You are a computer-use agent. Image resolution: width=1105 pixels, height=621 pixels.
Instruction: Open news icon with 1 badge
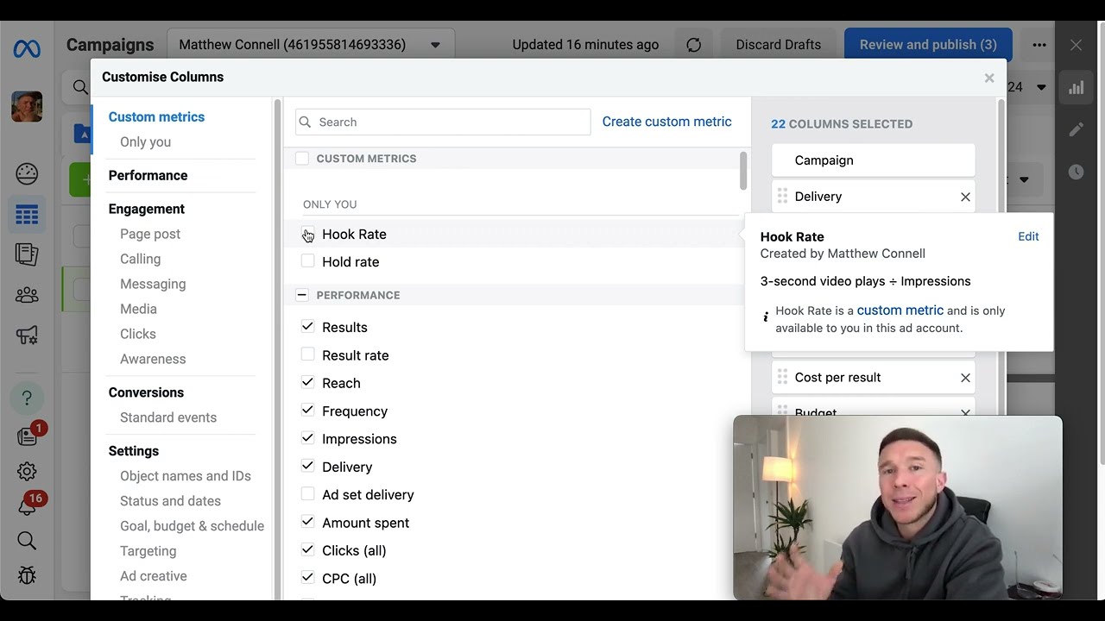(28, 436)
